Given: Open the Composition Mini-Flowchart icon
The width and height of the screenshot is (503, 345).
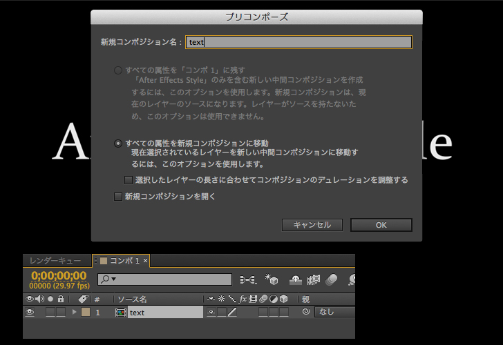Looking at the screenshot, I should 247,279.
